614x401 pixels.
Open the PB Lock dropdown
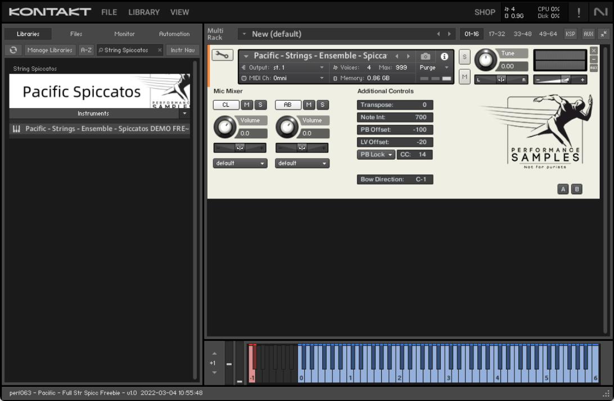(x=376, y=155)
